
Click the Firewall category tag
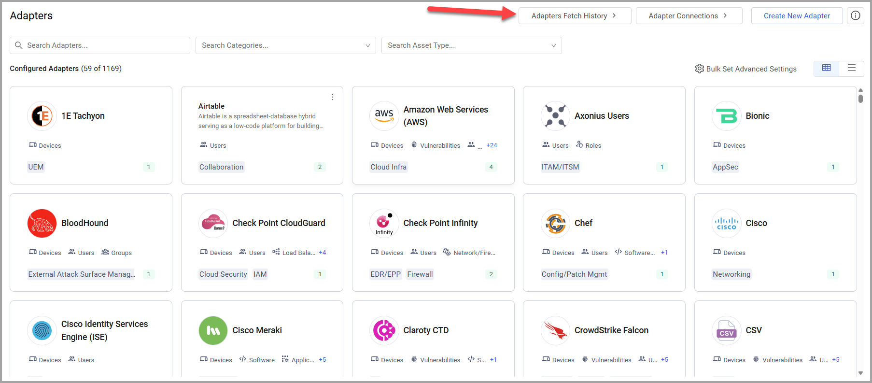coord(420,274)
